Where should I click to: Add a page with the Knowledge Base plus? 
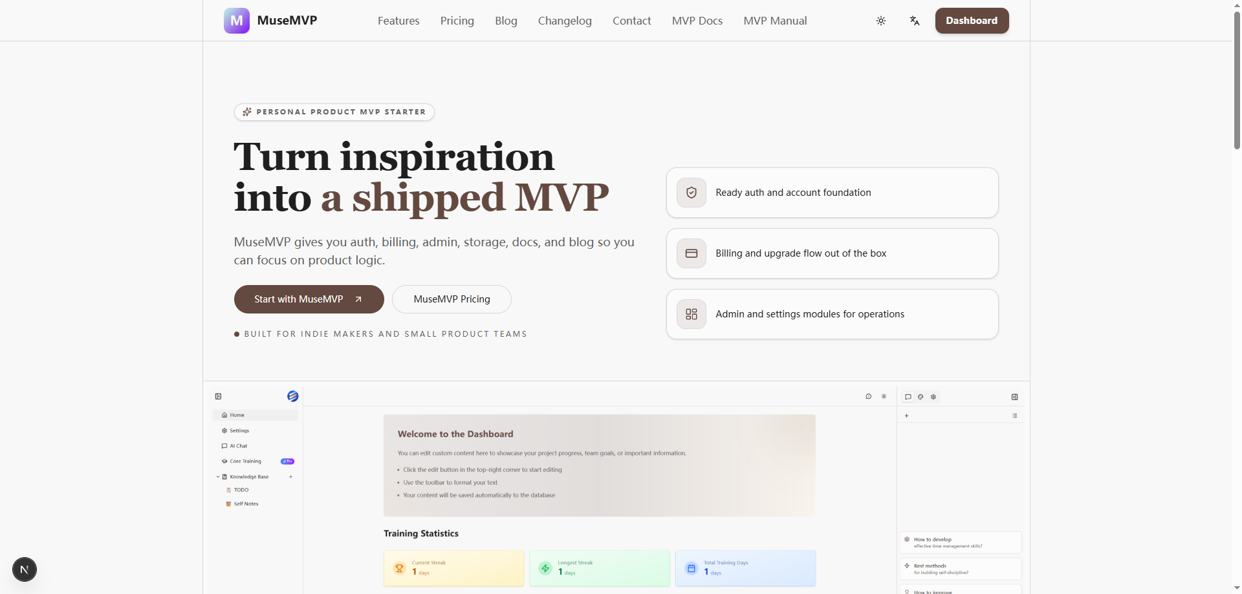point(290,476)
